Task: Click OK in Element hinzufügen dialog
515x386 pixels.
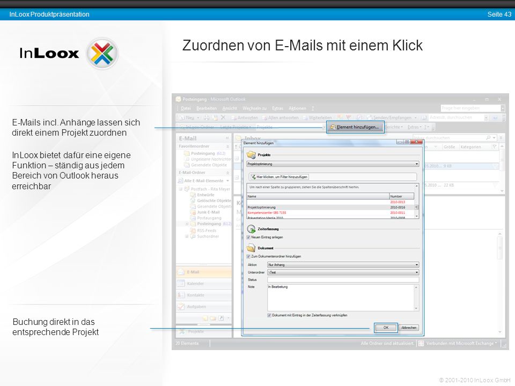Action: [x=386, y=328]
